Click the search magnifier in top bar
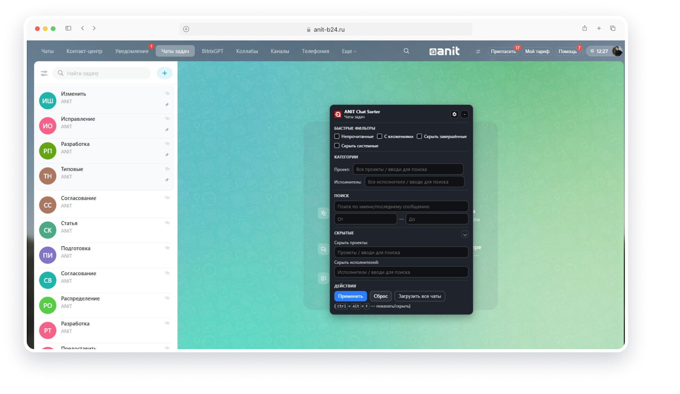 point(406,51)
